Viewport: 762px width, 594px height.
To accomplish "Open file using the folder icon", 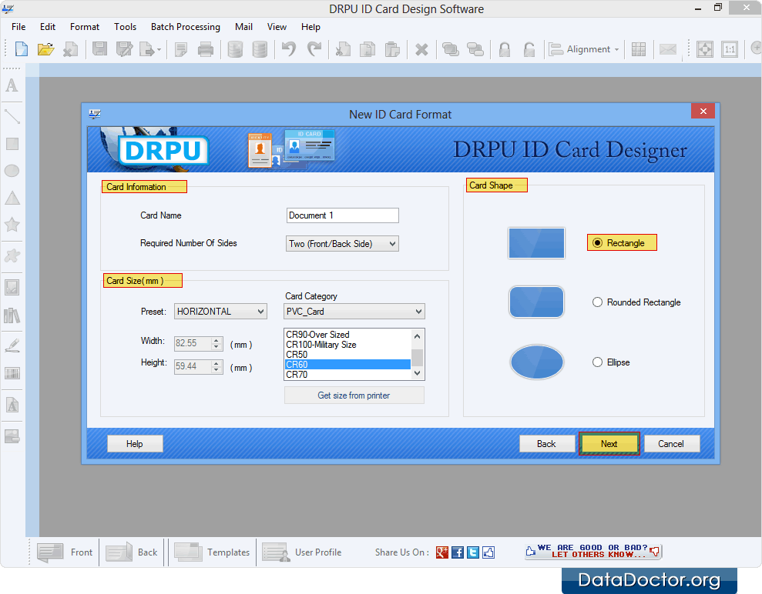I will pyautogui.click(x=45, y=49).
